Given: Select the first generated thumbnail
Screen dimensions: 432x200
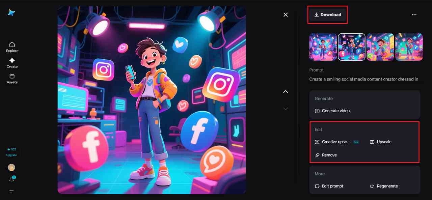Looking at the screenshot, I should [x=323, y=47].
